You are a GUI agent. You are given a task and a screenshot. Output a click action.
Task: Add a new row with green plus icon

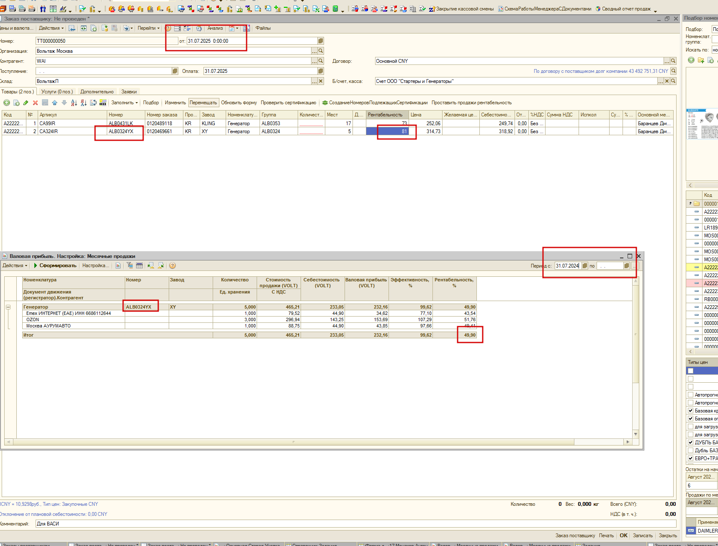tap(7, 103)
